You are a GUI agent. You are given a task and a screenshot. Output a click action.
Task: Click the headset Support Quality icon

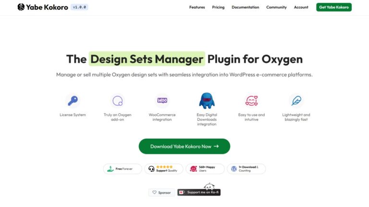pyautogui.click(x=151, y=169)
